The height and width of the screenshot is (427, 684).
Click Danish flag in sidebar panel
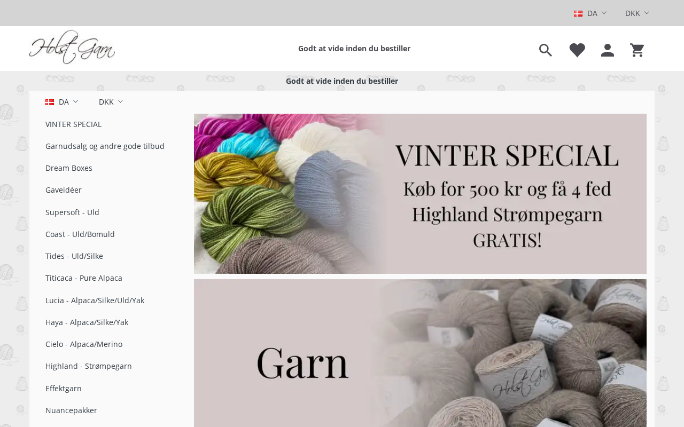[x=50, y=102]
